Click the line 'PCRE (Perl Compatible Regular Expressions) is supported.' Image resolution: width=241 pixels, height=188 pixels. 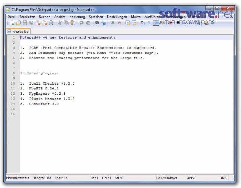[92, 48]
